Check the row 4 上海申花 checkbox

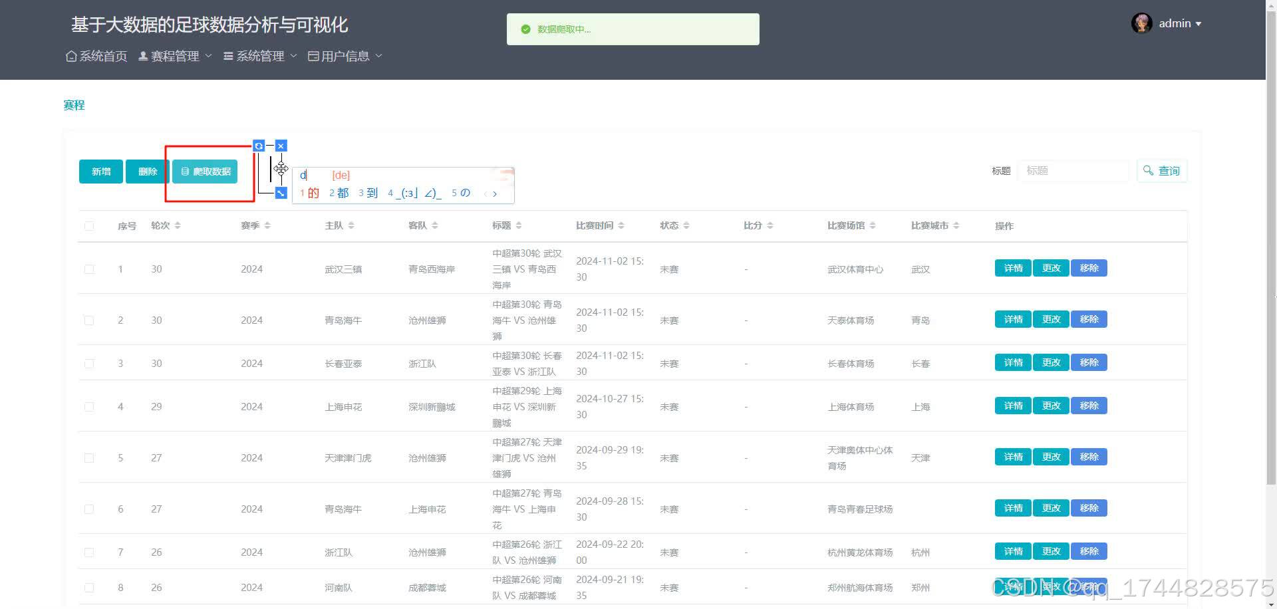click(x=89, y=407)
